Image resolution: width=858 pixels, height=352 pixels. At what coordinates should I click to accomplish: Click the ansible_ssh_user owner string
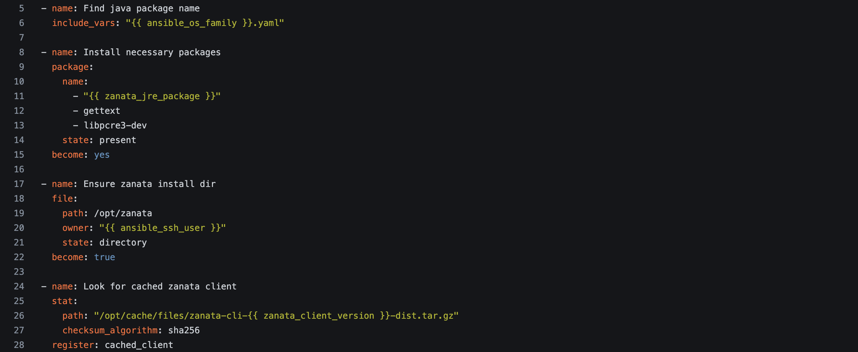point(163,228)
